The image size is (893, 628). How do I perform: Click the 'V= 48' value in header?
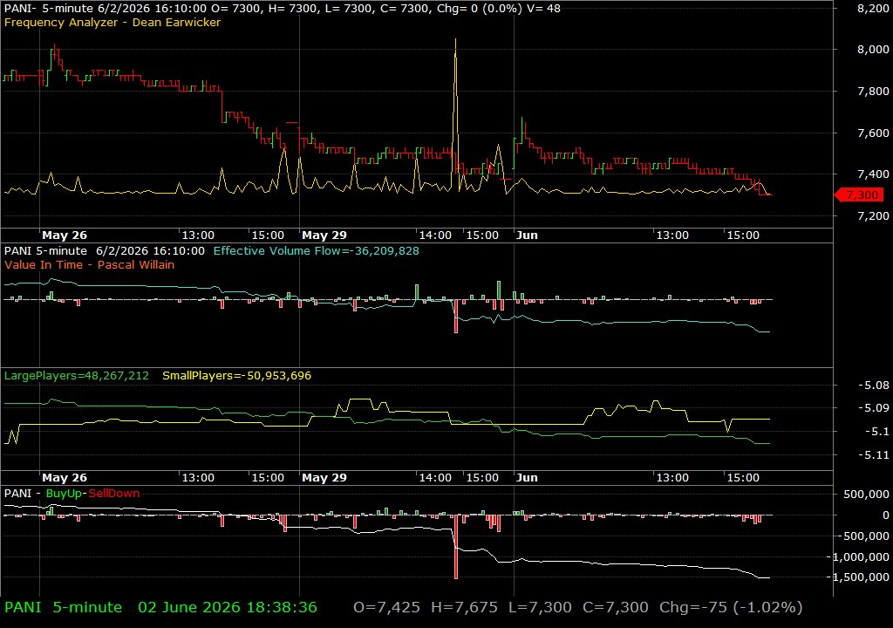(544, 9)
